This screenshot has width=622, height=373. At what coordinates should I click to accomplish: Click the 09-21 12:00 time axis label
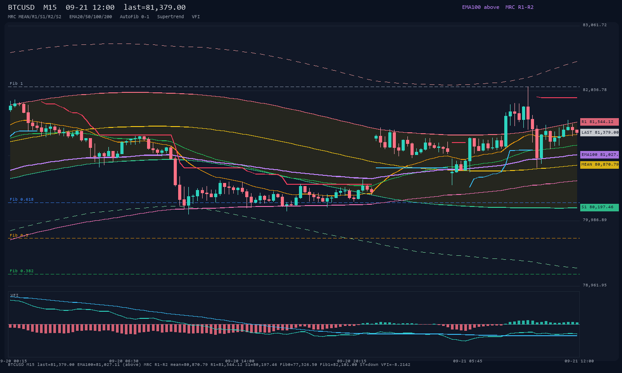pyautogui.click(x=579, y=361)
